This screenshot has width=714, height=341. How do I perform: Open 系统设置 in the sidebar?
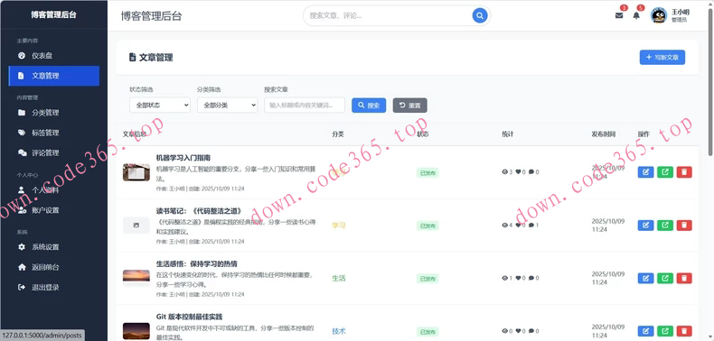click(53, 247)
